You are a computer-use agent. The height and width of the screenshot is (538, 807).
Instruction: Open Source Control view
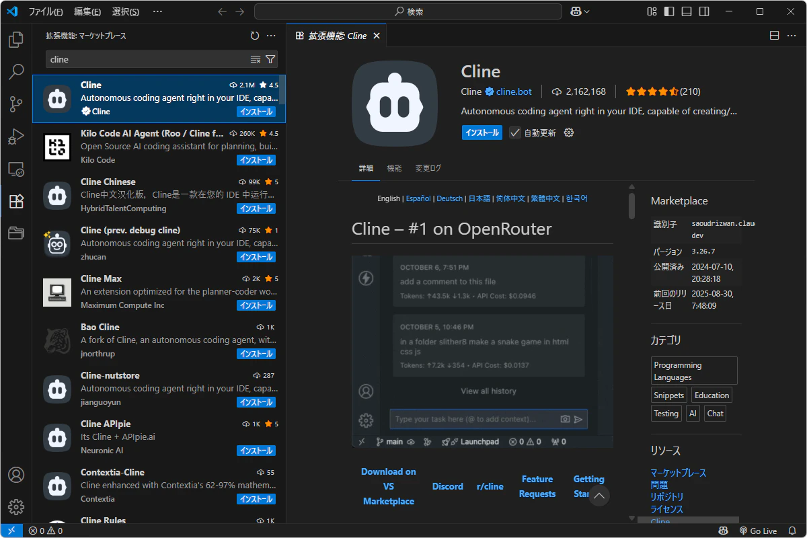click(16, 104)
